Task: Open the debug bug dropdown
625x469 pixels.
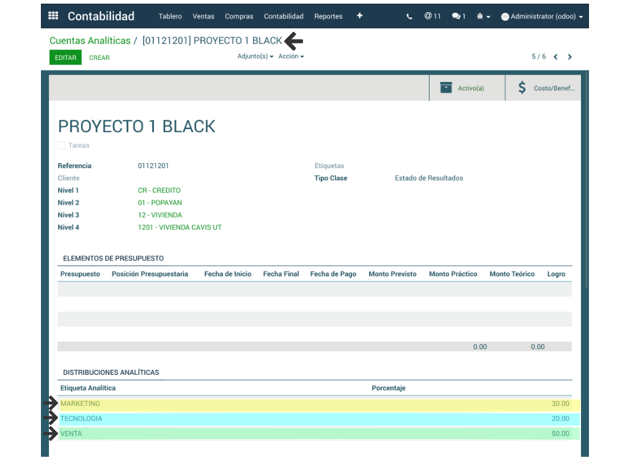Action: (x=483, y=17)
